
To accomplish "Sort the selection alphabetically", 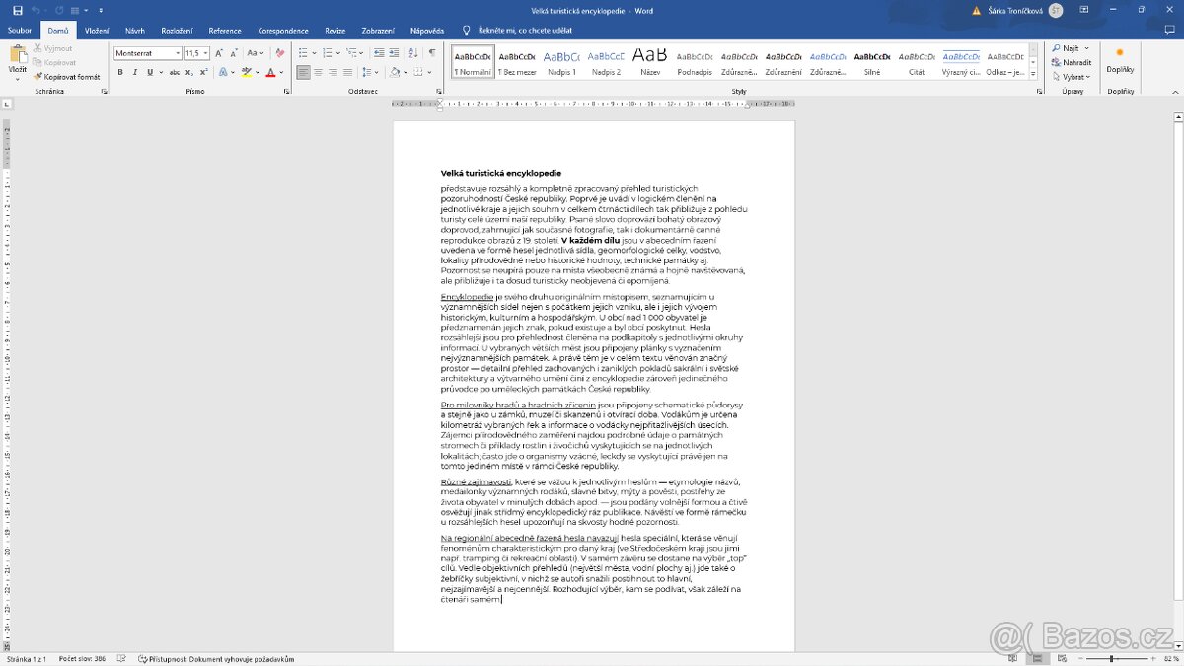I will pos(414,53).
